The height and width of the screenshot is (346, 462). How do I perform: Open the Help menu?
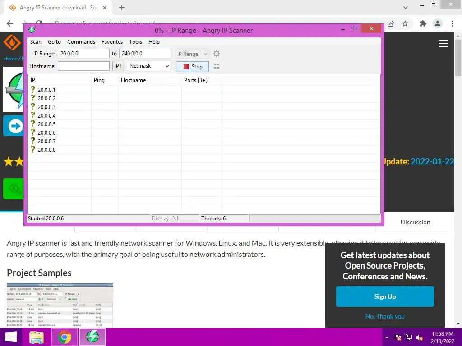154,42
